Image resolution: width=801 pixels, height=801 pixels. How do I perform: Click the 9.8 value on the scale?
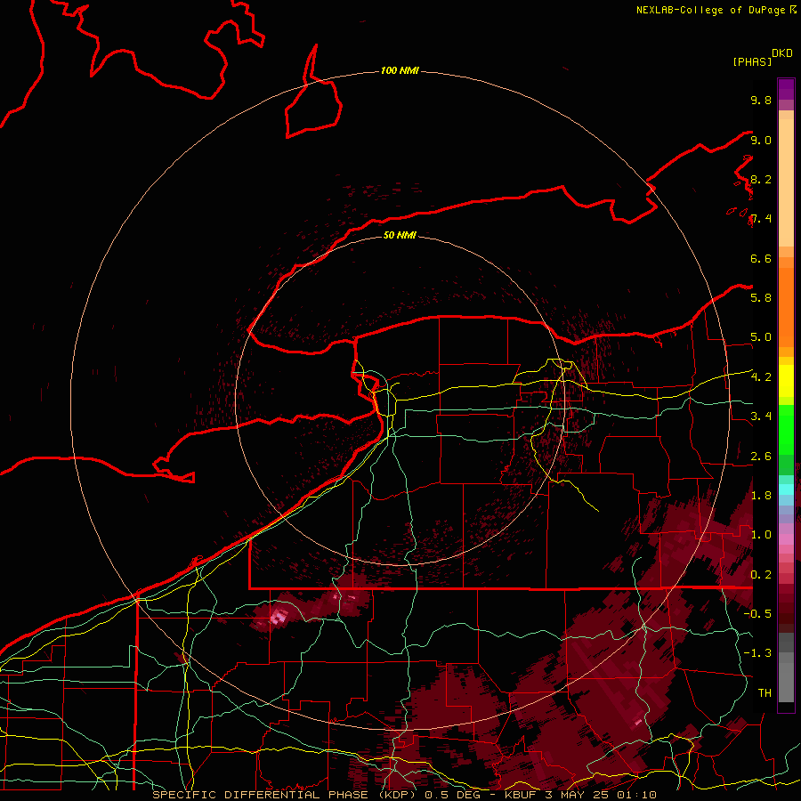tap(761, 100)
